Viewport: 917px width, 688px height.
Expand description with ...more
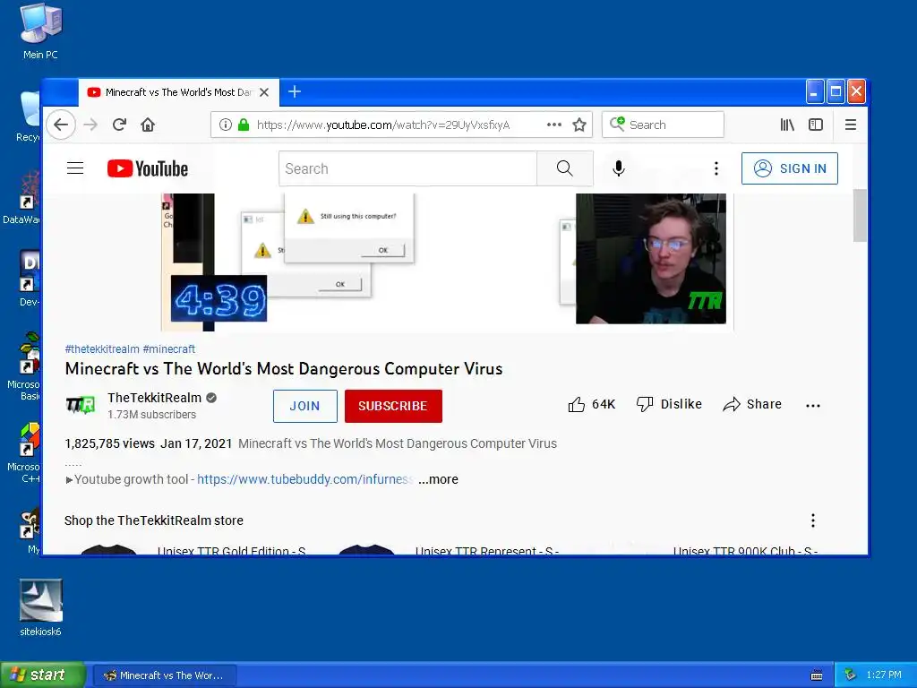(x=438, y=480)
